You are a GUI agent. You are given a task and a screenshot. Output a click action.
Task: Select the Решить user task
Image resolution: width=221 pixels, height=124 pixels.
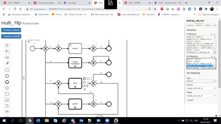tap(75, 49)
